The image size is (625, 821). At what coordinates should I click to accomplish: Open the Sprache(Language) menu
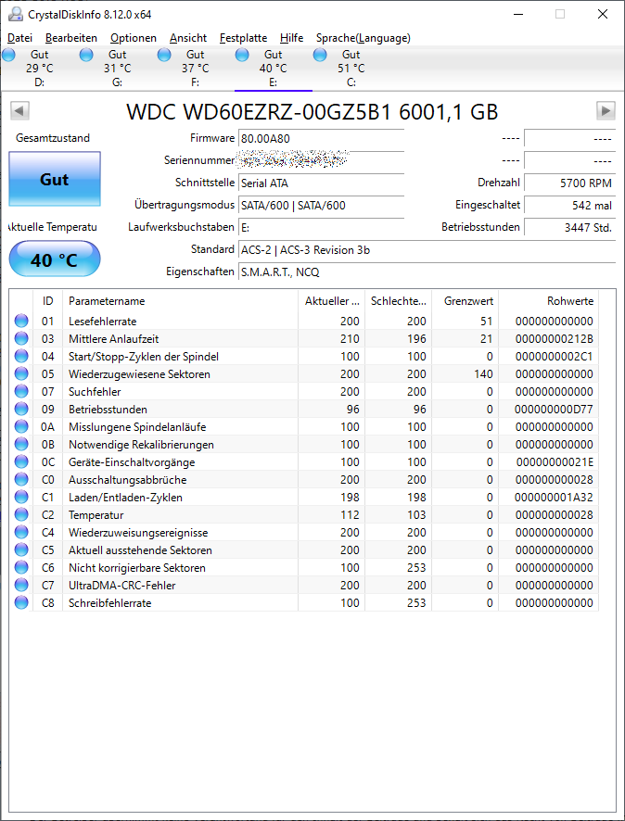pos(364,38)
